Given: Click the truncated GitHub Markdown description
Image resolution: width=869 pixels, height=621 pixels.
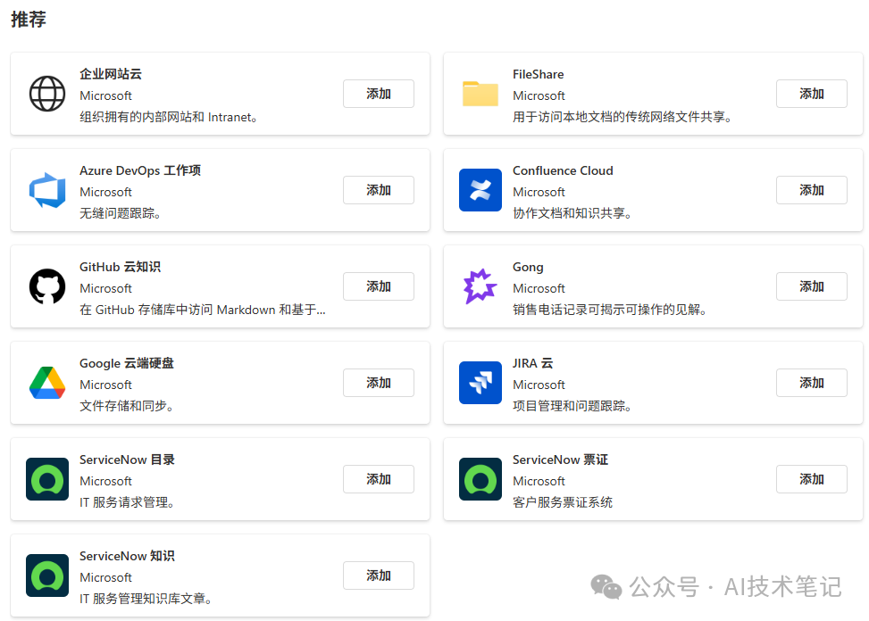Looking at the screenshot, I should pyautogui.click(x=202, y=310).
